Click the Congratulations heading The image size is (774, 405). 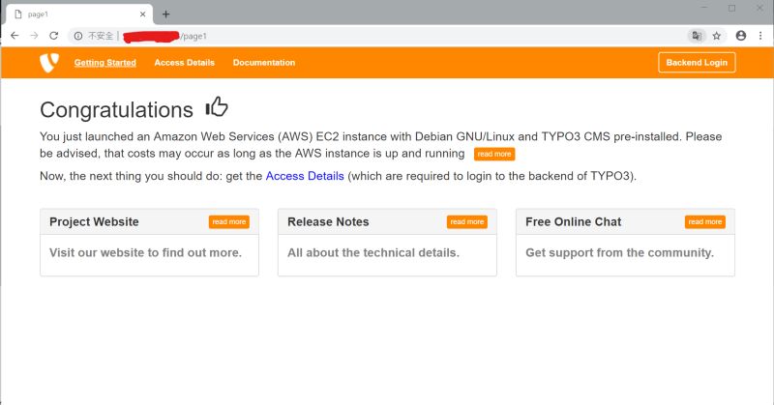click(x=116, y=109)
